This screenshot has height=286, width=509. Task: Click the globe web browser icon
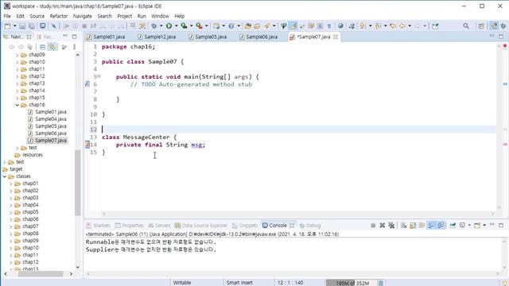340,26
